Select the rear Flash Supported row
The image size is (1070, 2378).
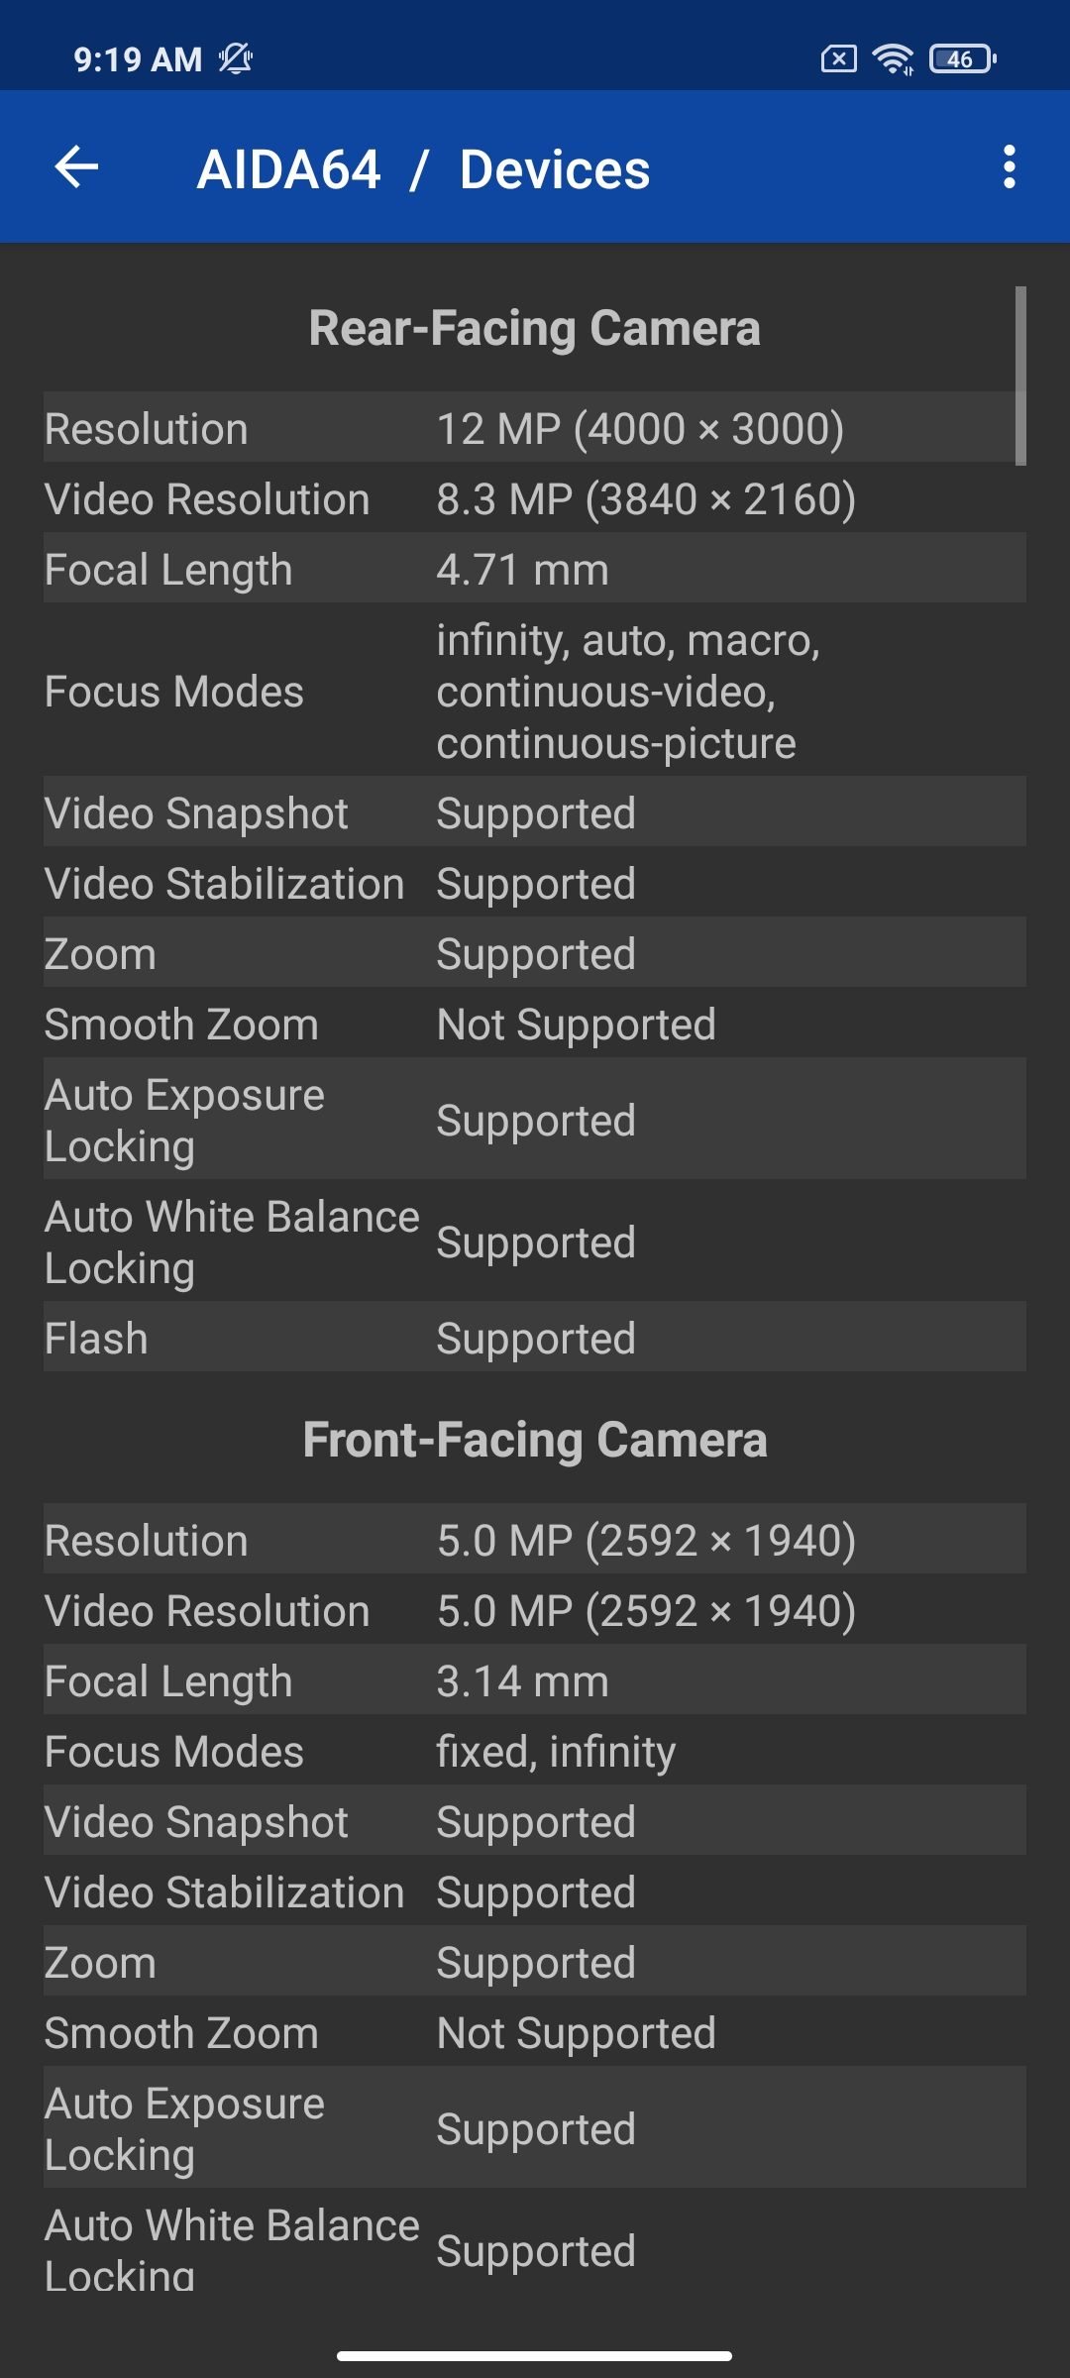[x=534, y=1338]
